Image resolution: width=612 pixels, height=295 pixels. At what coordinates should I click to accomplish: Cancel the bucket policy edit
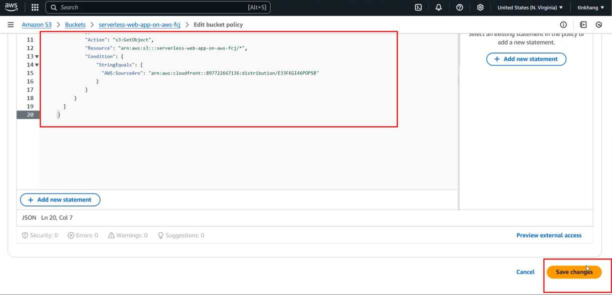(x=525, y=272)
